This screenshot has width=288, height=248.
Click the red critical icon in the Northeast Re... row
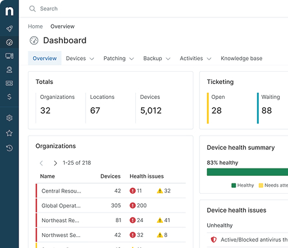tap(133, 220)
